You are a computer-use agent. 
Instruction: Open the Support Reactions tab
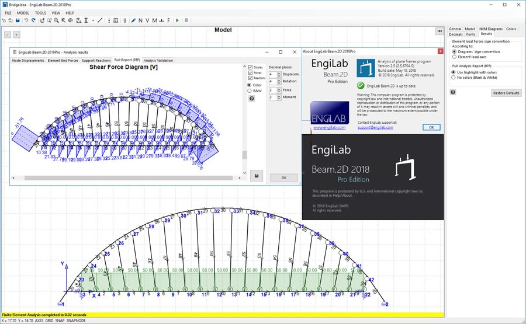point(96,61)
